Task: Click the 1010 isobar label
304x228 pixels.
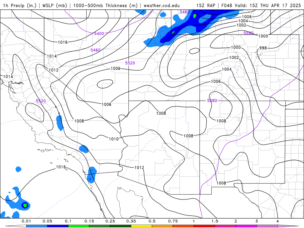Action: tap(114, 139)
